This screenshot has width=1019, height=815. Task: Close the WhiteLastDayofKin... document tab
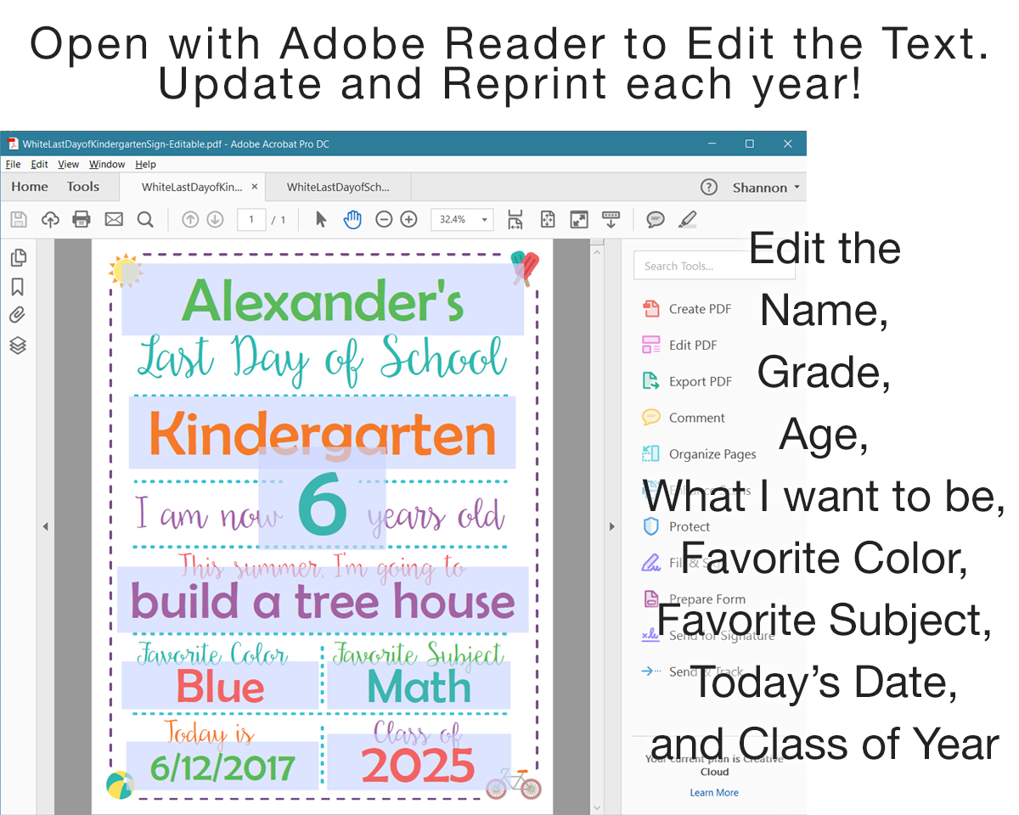(254, 188)
